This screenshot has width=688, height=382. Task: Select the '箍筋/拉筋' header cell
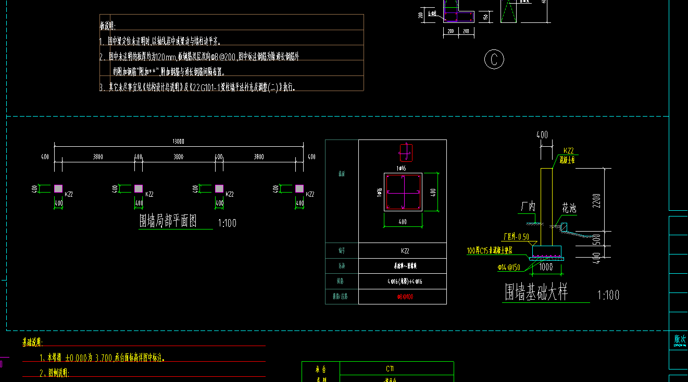point(342,297)
